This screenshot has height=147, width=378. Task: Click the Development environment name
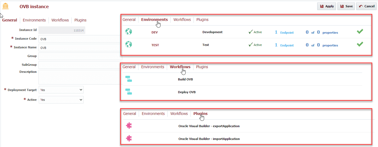213,32
